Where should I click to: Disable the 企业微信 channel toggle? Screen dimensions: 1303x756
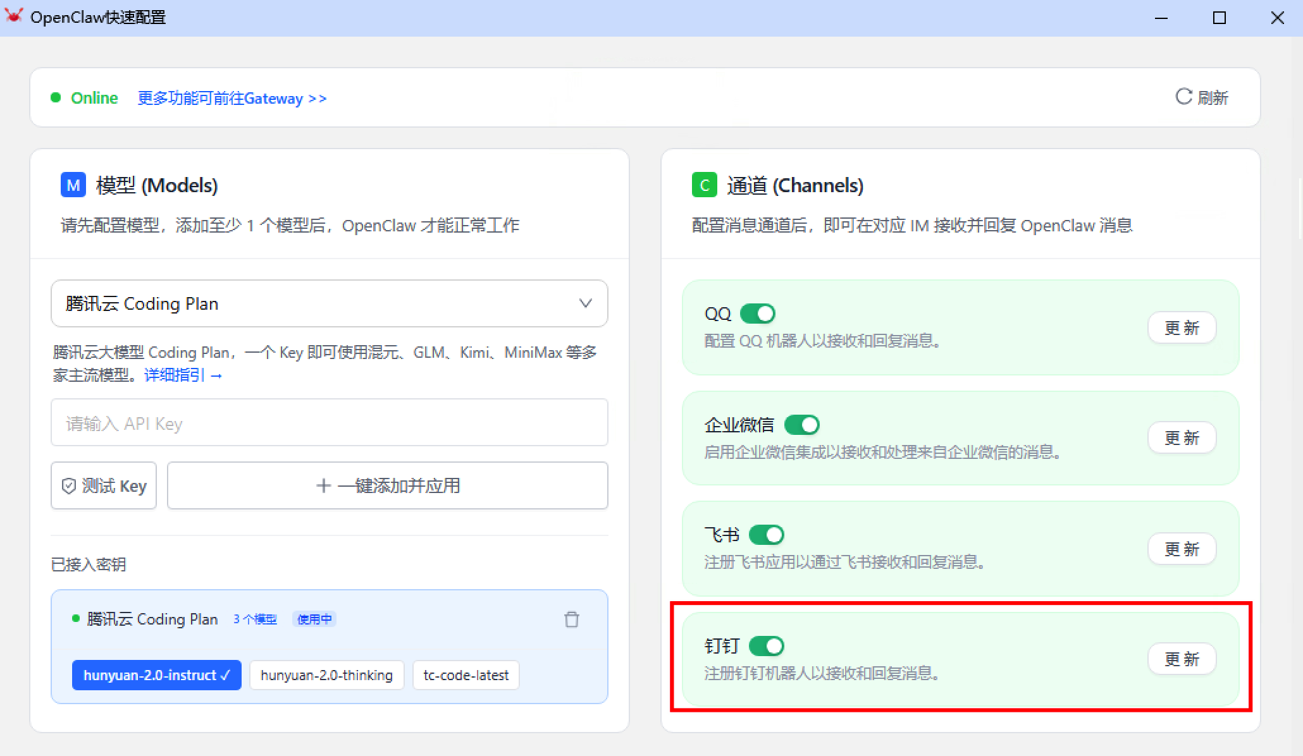801,425
